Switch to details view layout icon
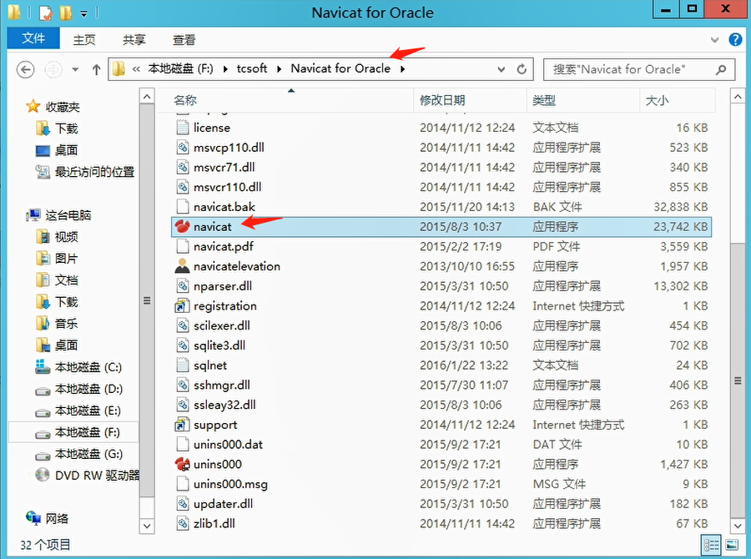 coord(711,545)
